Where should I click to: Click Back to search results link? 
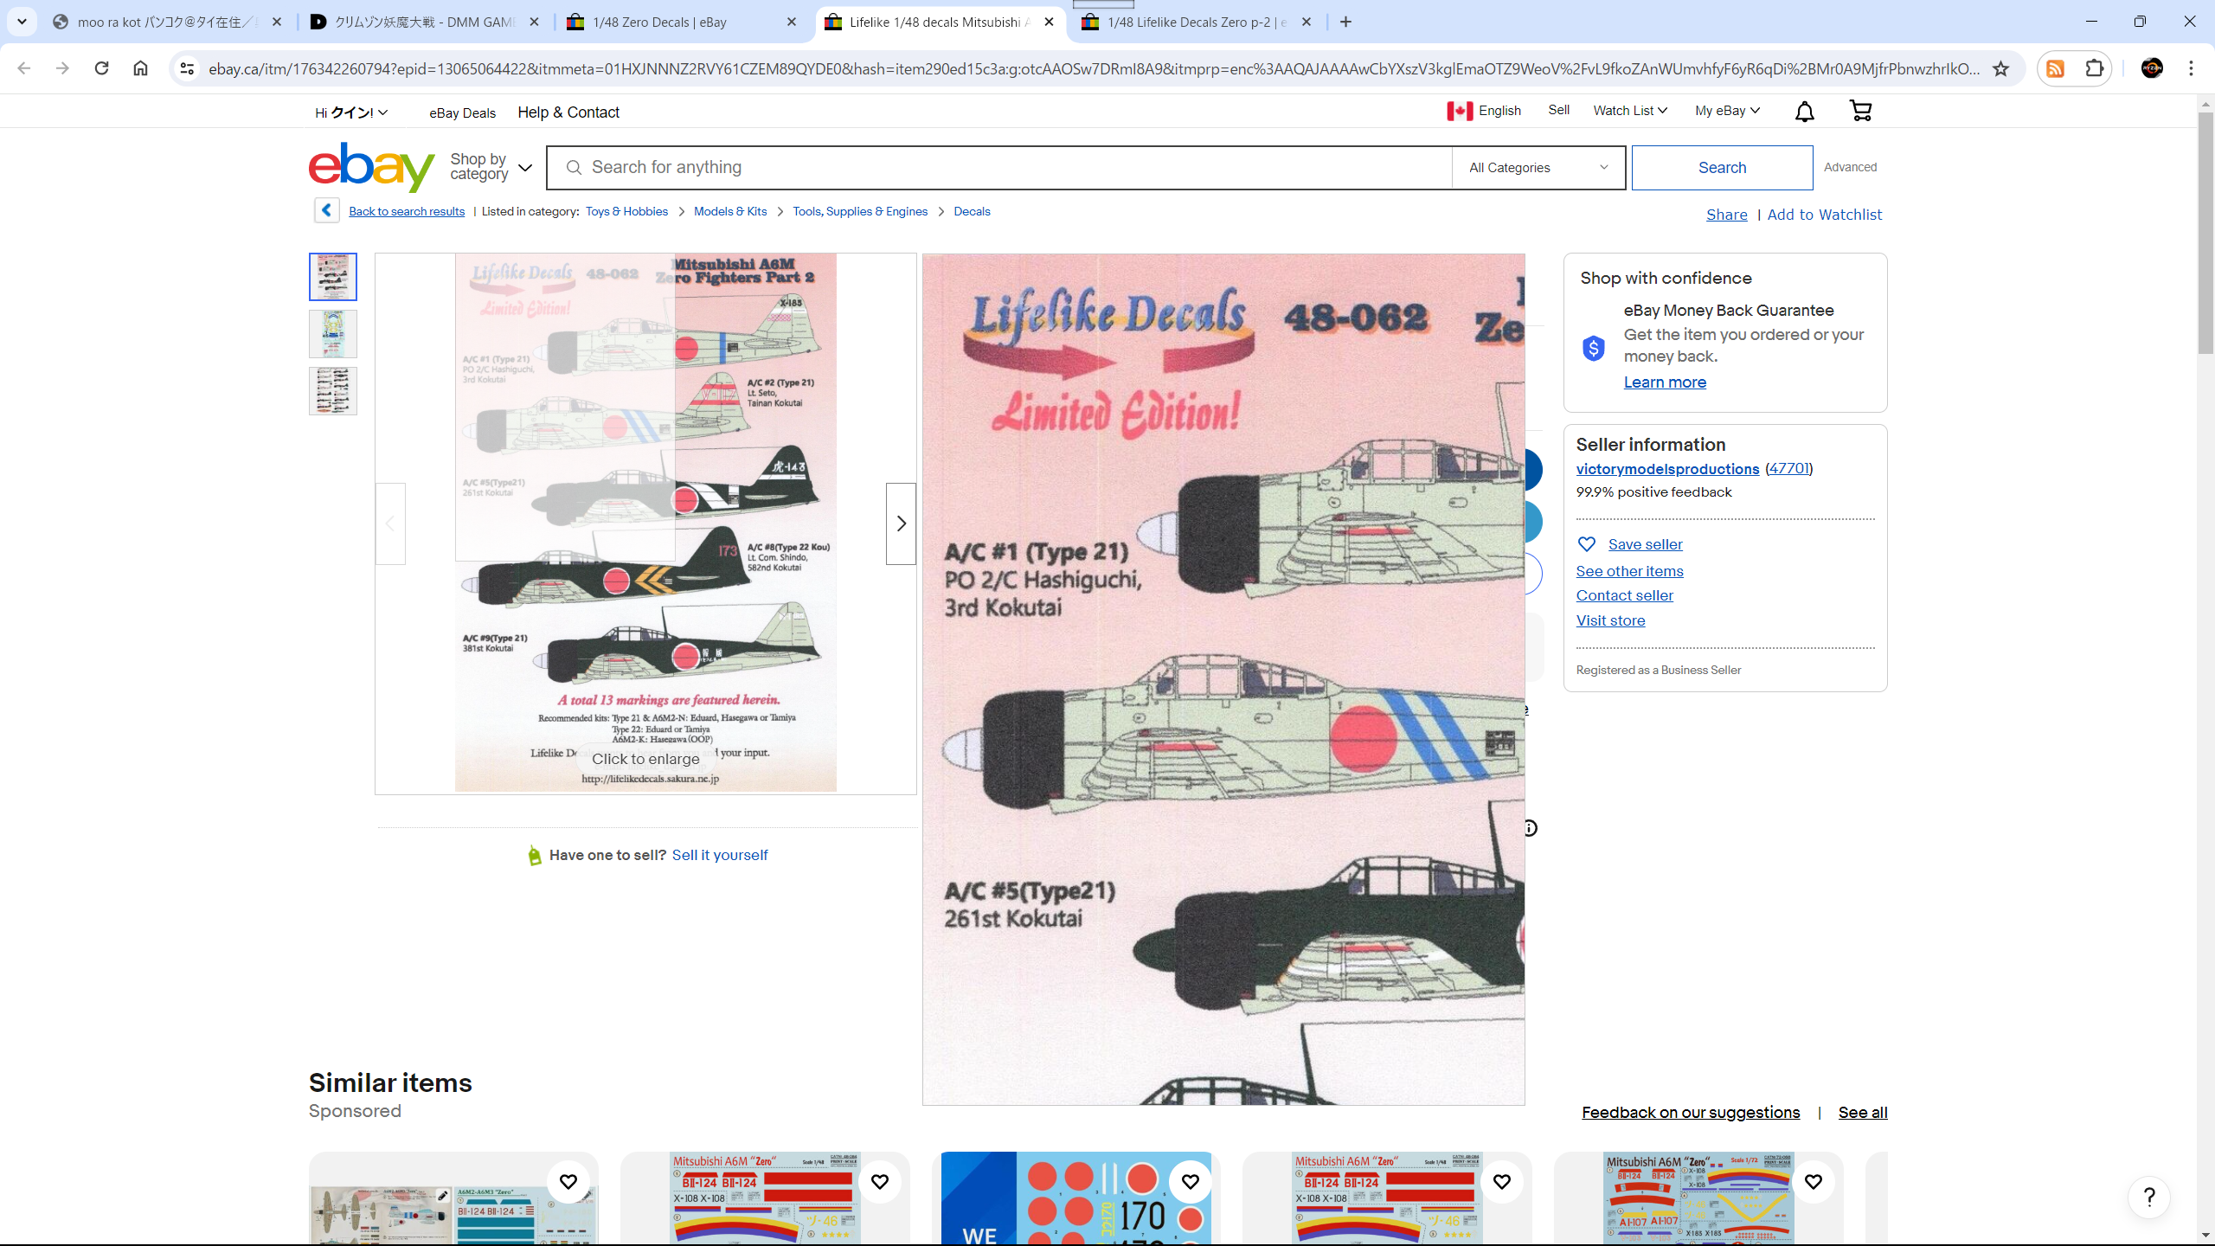tap(407, 211)
